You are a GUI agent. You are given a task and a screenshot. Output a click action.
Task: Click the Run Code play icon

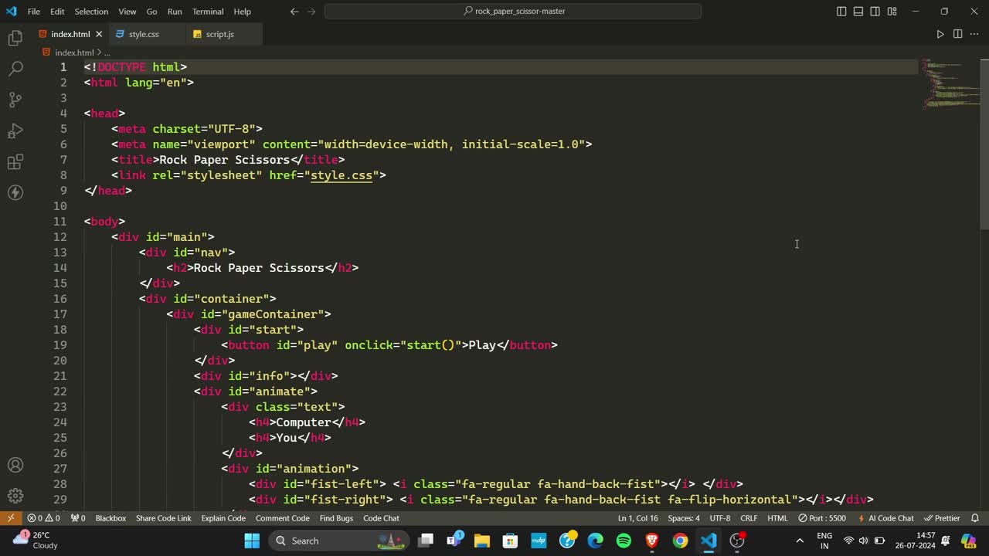[x=940, y=34]
